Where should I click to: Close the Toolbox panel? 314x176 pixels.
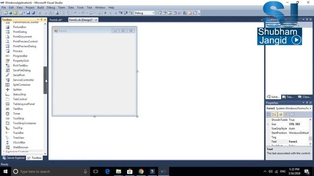click(x=45, y=20)
